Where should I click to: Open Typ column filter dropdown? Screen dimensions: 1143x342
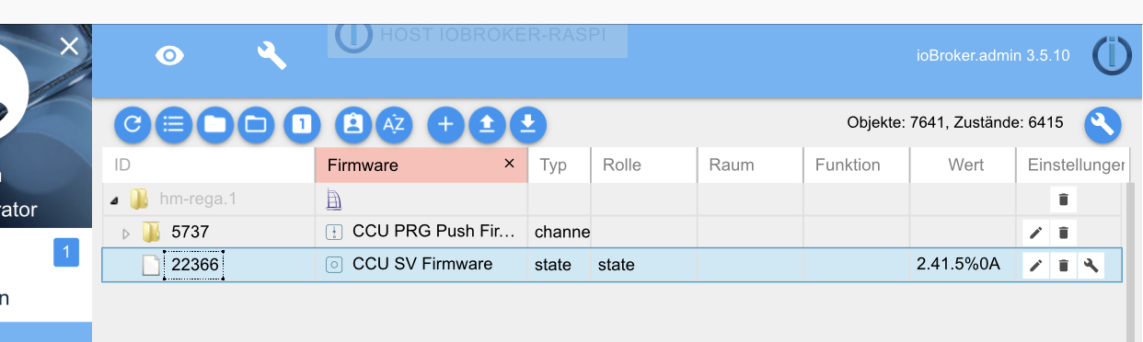(559, 165)
